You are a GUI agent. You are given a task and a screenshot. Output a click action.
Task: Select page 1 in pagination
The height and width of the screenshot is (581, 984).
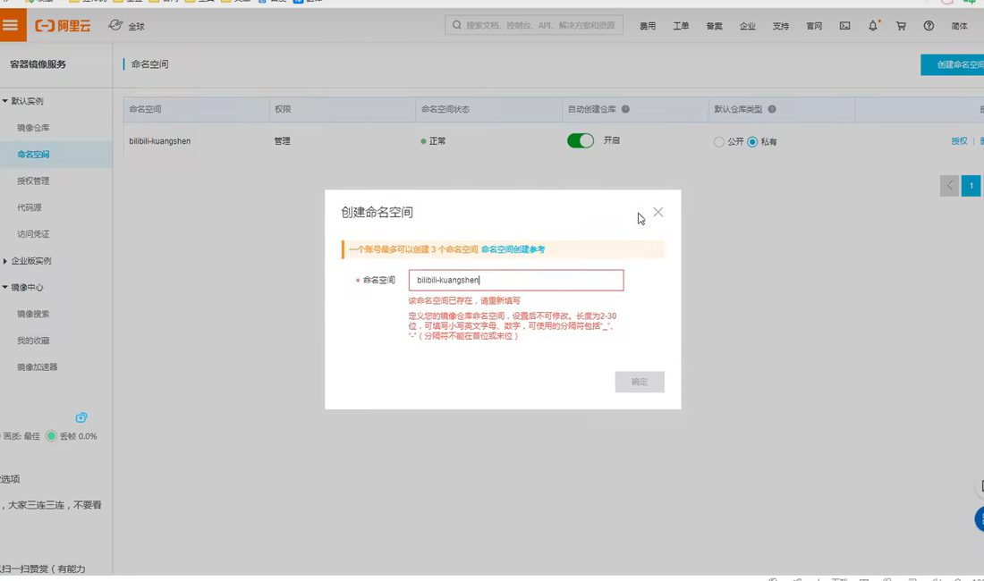pos(971,186)
